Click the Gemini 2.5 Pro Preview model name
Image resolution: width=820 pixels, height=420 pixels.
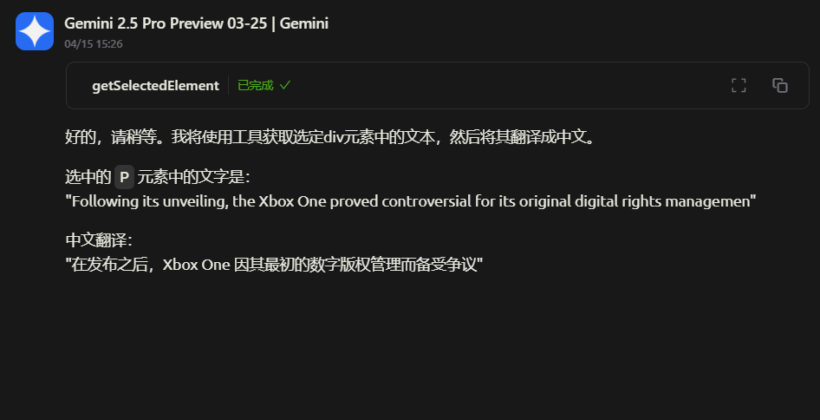coord(166,23)
